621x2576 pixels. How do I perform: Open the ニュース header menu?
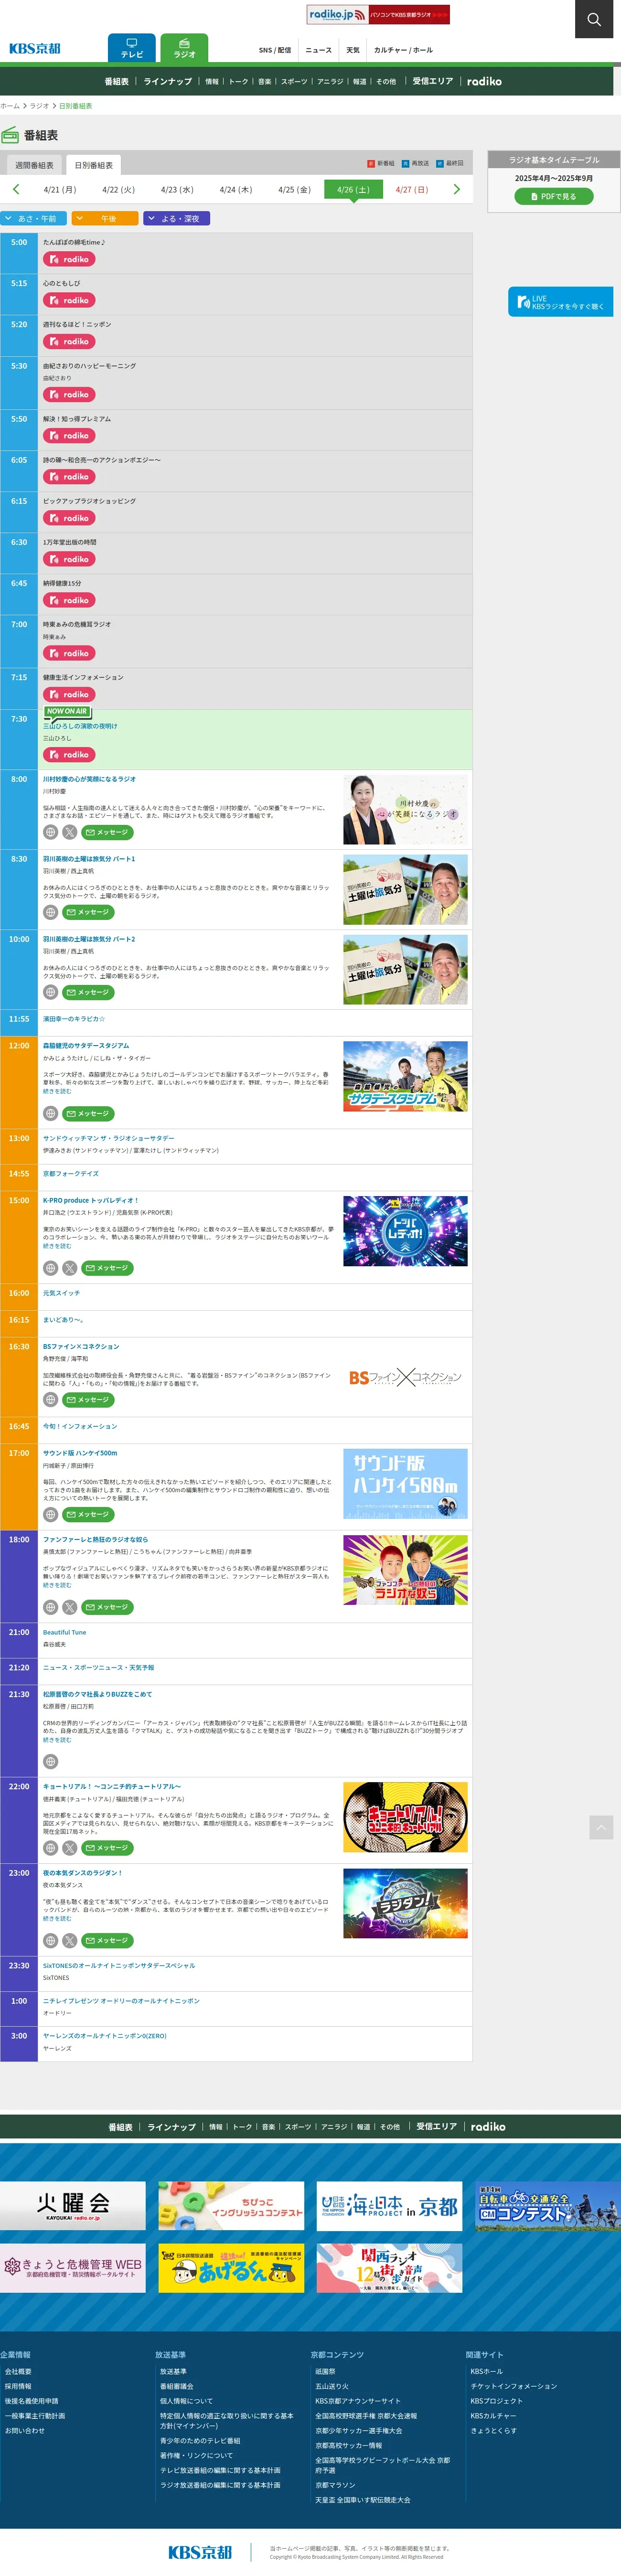tap(318, 50)
